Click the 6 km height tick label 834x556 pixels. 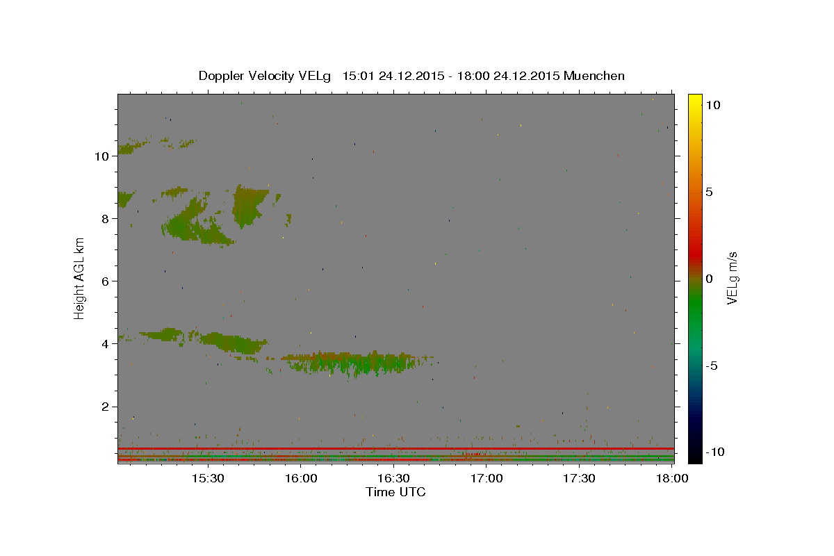coord(106,281)
